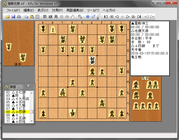Screen dimensions: 179x140
Task: Select the tokin on 8一
Action: click(53, 30)
